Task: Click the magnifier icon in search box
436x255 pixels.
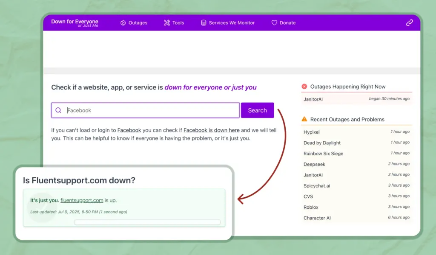Action: (58, 110)
